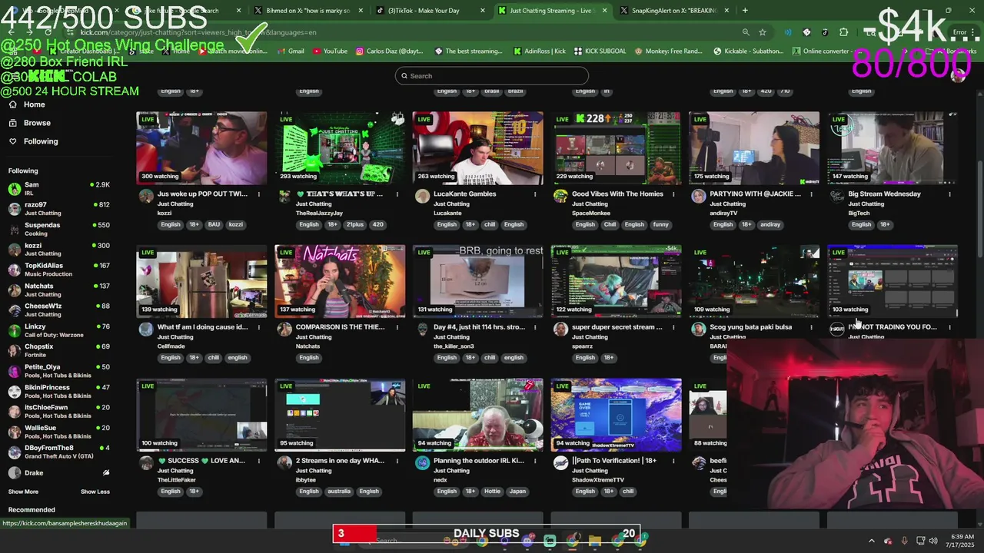
Task: Click the 'andiray' tag under andirayTV stream
Action: (x=770, y=224)
